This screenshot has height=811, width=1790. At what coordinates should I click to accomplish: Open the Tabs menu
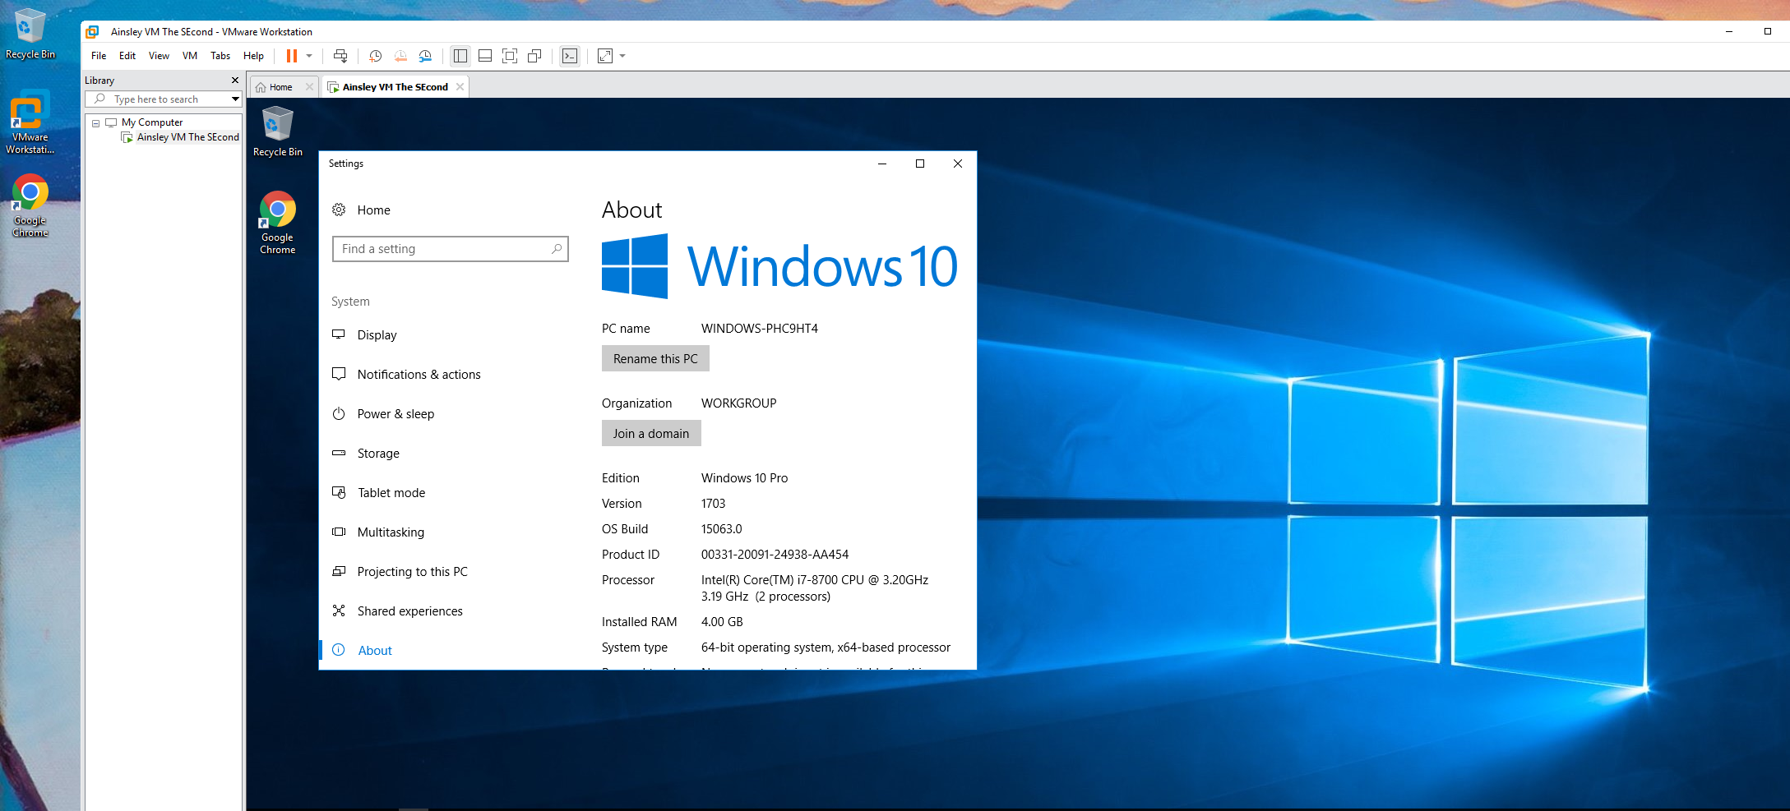click(220, 56)
